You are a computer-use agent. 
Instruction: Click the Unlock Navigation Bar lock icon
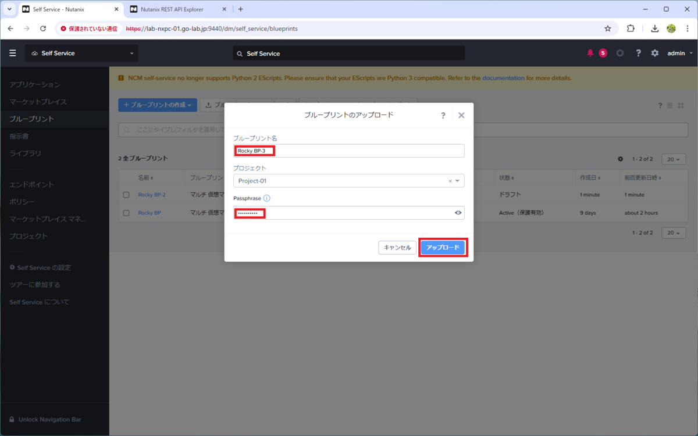[x=12, y=419]
